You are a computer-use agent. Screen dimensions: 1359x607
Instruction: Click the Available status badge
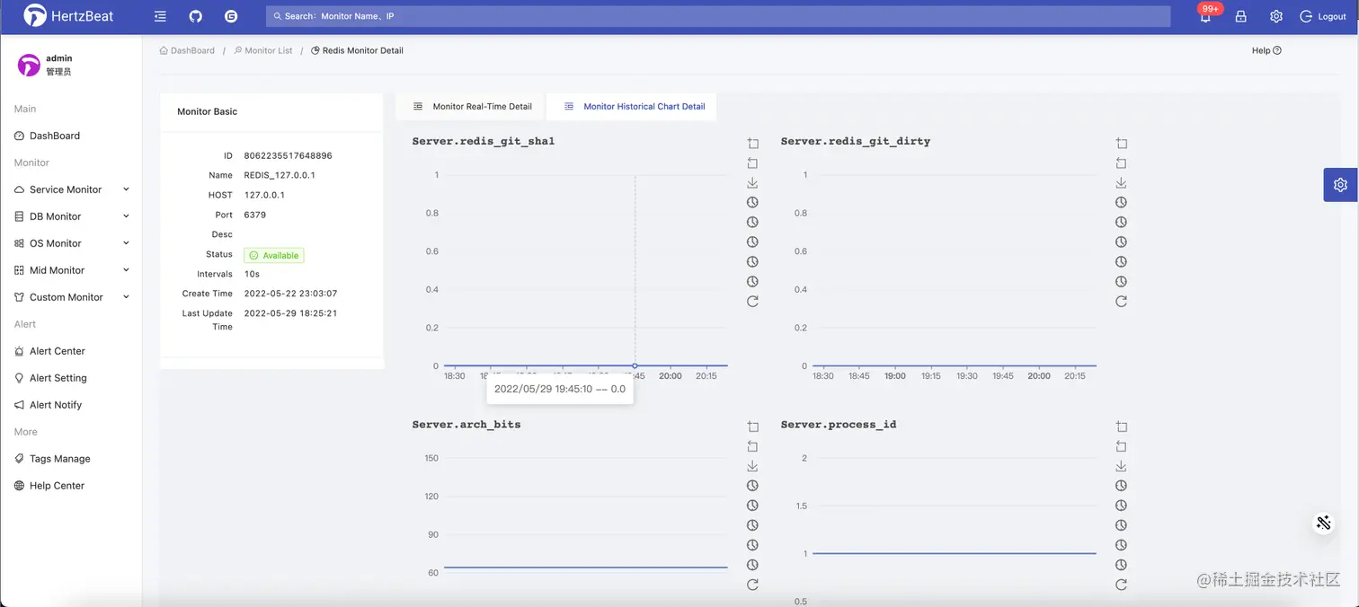(x=274, y=255)
